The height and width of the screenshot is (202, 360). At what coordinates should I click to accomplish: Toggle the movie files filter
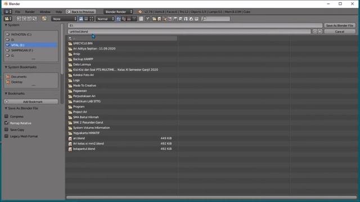click(x=175, y=19)
